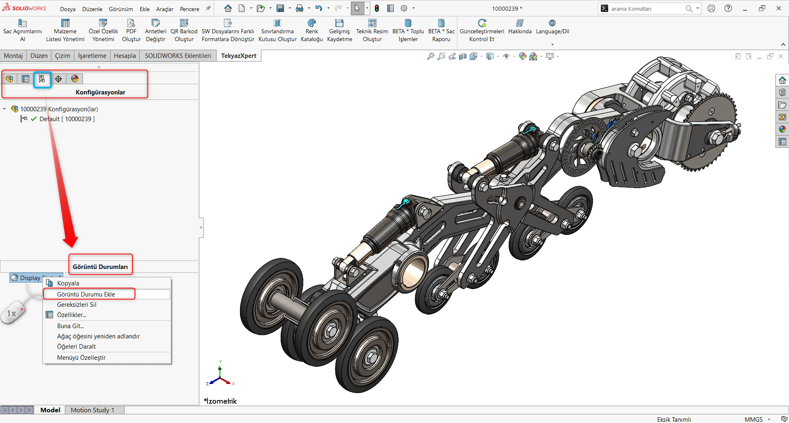
Task: Choose Görüntü Durumu Ekle from context menu
Action: [107, 294]
